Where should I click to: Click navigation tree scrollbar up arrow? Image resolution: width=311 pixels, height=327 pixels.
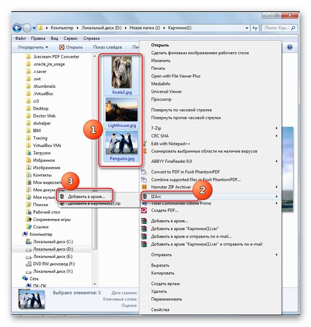click(x=95, y=56)
